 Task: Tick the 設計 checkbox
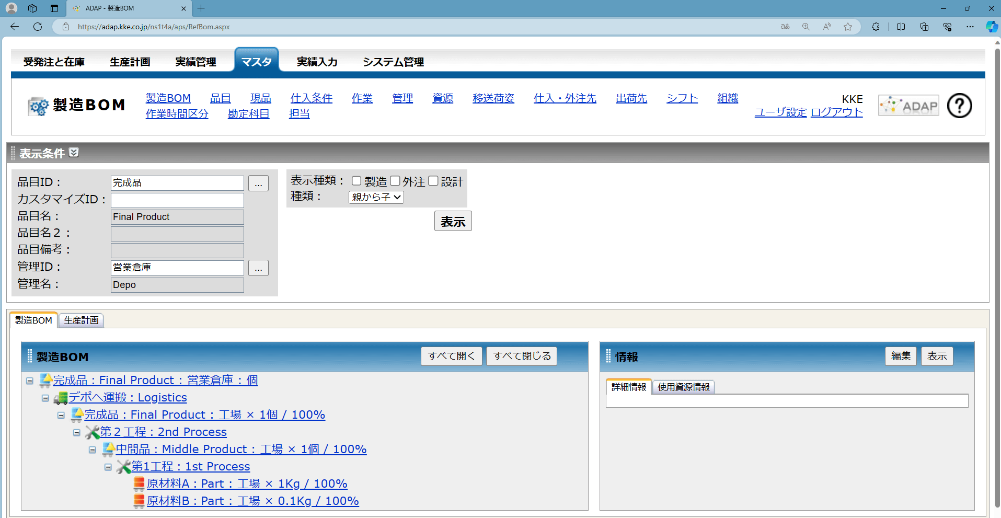(433, 181)
